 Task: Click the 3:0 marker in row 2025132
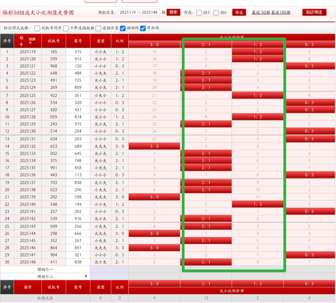pyautogui.click(x=154, y=146)
